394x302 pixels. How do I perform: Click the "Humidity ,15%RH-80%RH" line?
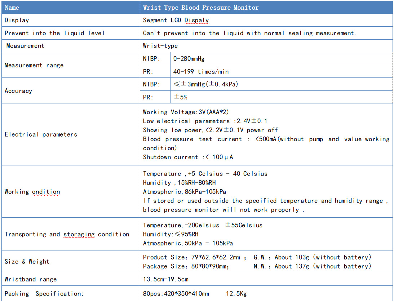[x=180, y=183]
